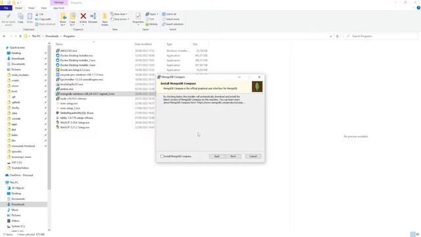
Task: Open Quick access in navigation pane
Action: coord(17,47)
